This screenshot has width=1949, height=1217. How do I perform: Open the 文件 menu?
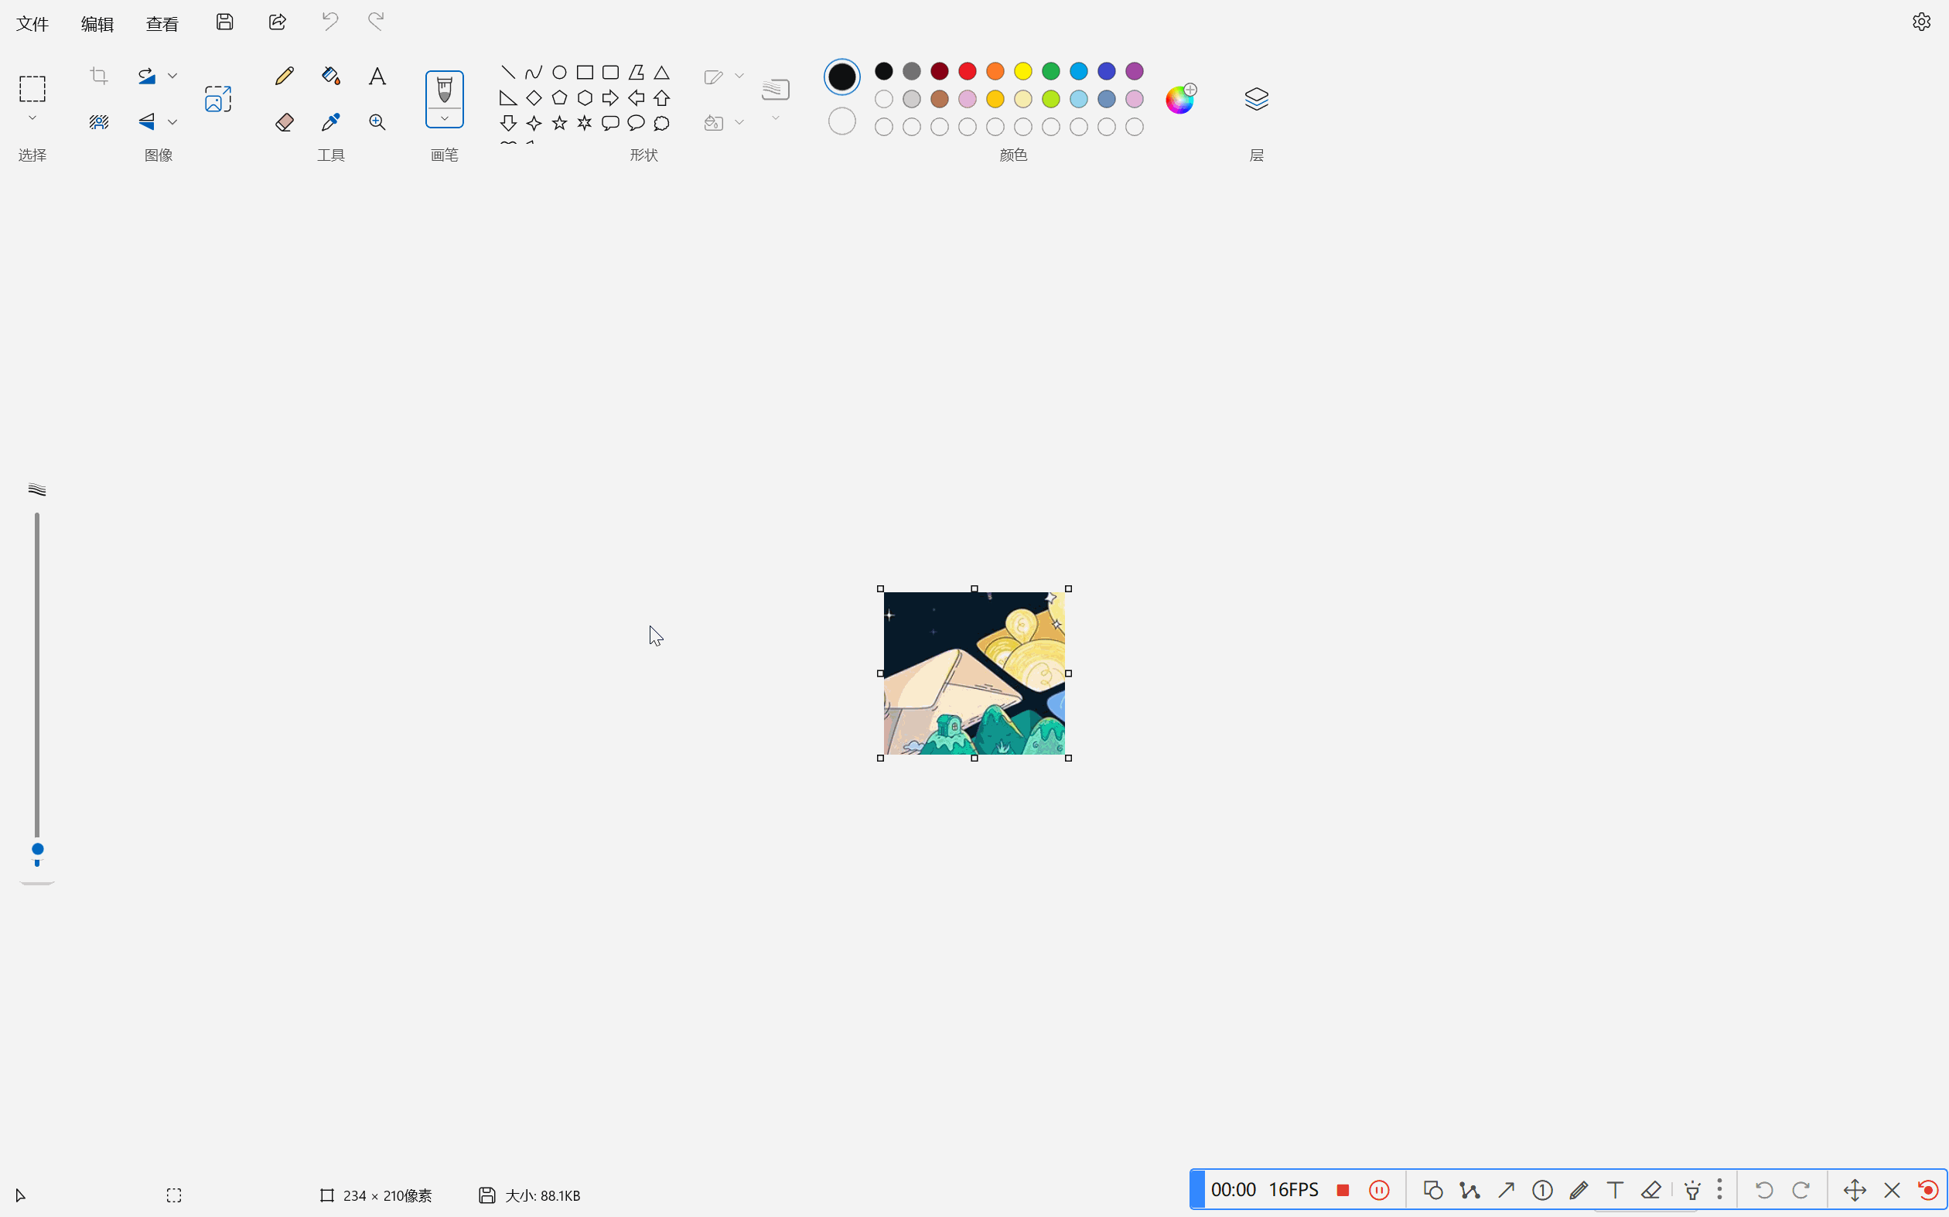coord(32,24)
